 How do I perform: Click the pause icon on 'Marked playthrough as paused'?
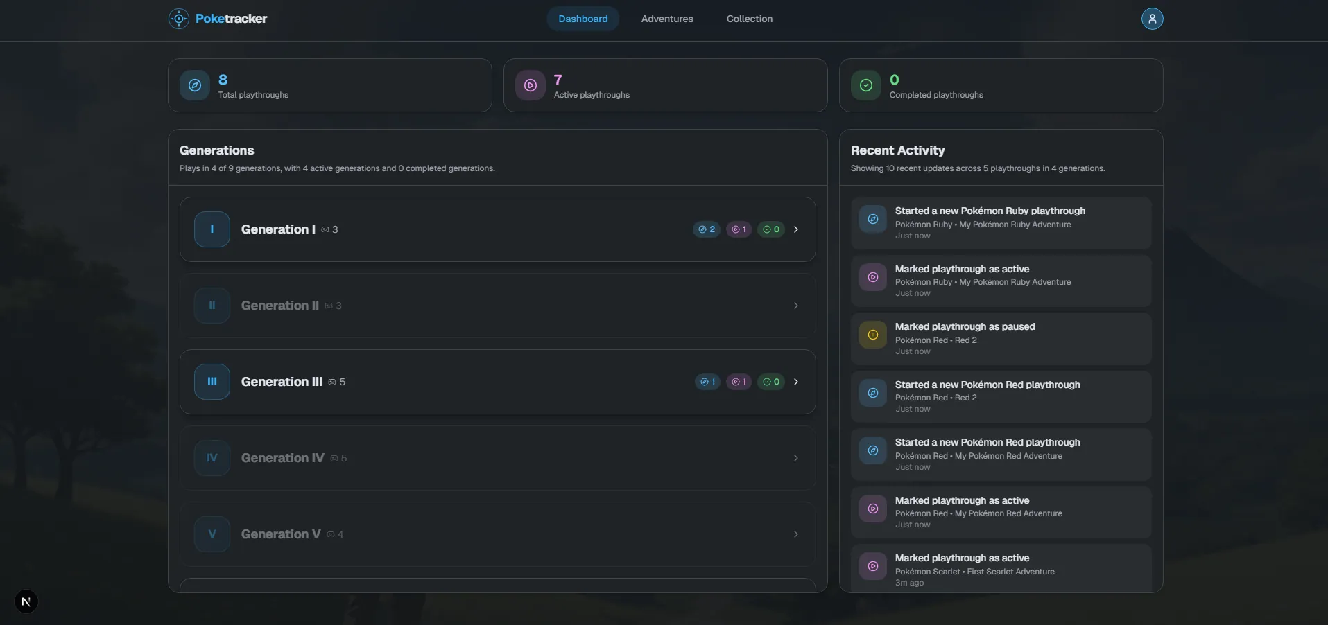873,335
